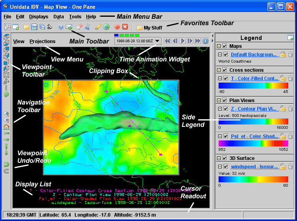
Task: Uncheck the Maps category visibility checkbox
Action: [225, 46]
